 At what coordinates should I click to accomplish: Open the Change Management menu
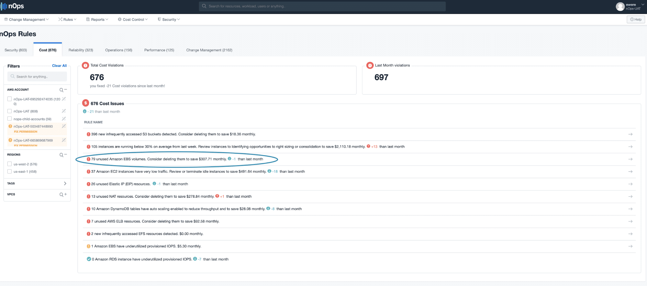[x=26, y=19]
